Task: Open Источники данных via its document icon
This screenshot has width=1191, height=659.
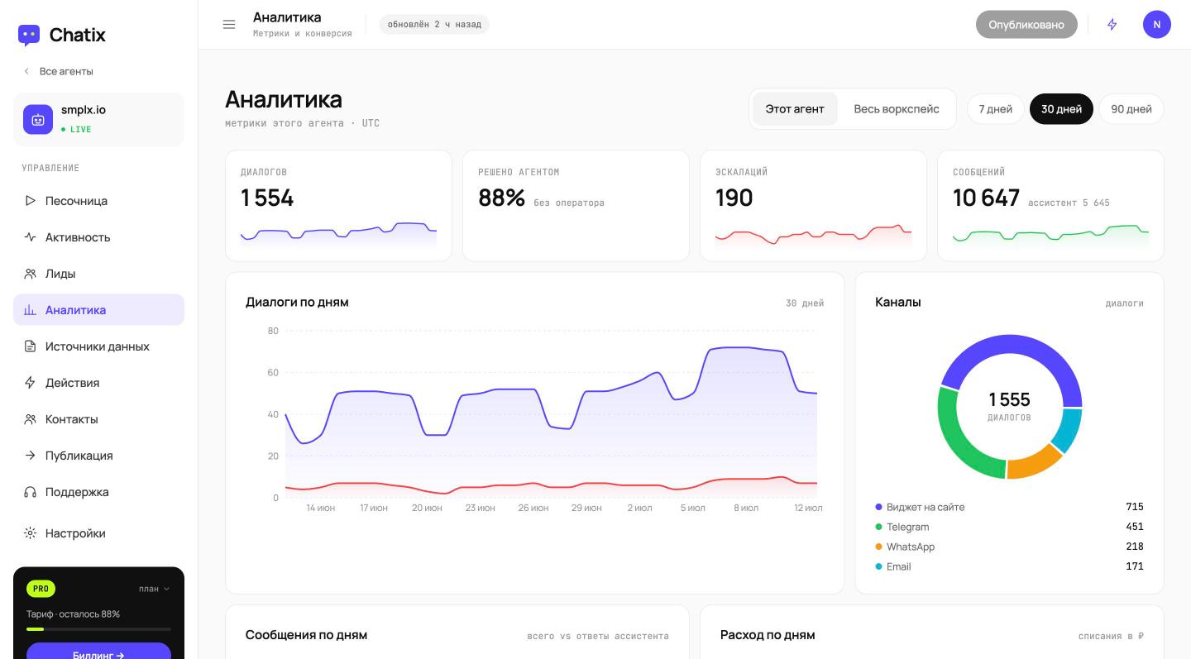Action: (30, 346)
